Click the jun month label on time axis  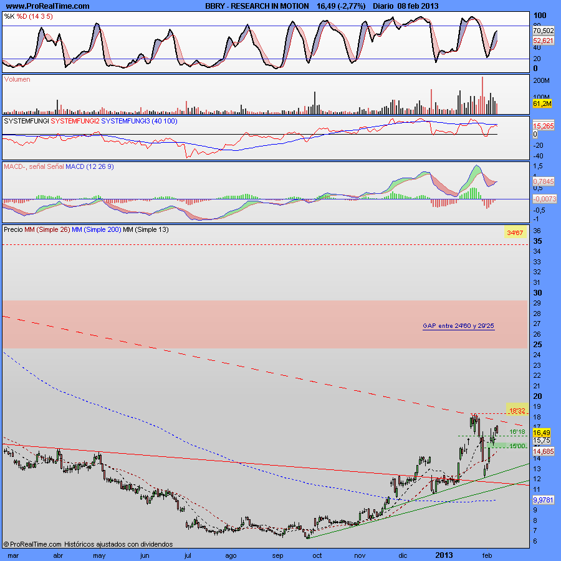(x=145, y=555)
